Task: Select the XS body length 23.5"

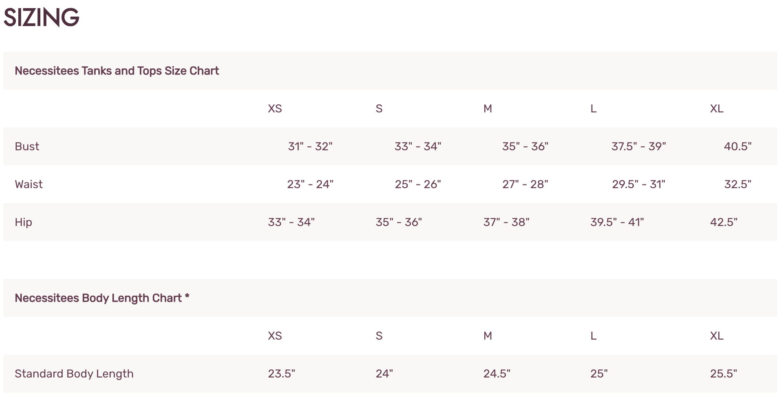Action: (281, 374)
